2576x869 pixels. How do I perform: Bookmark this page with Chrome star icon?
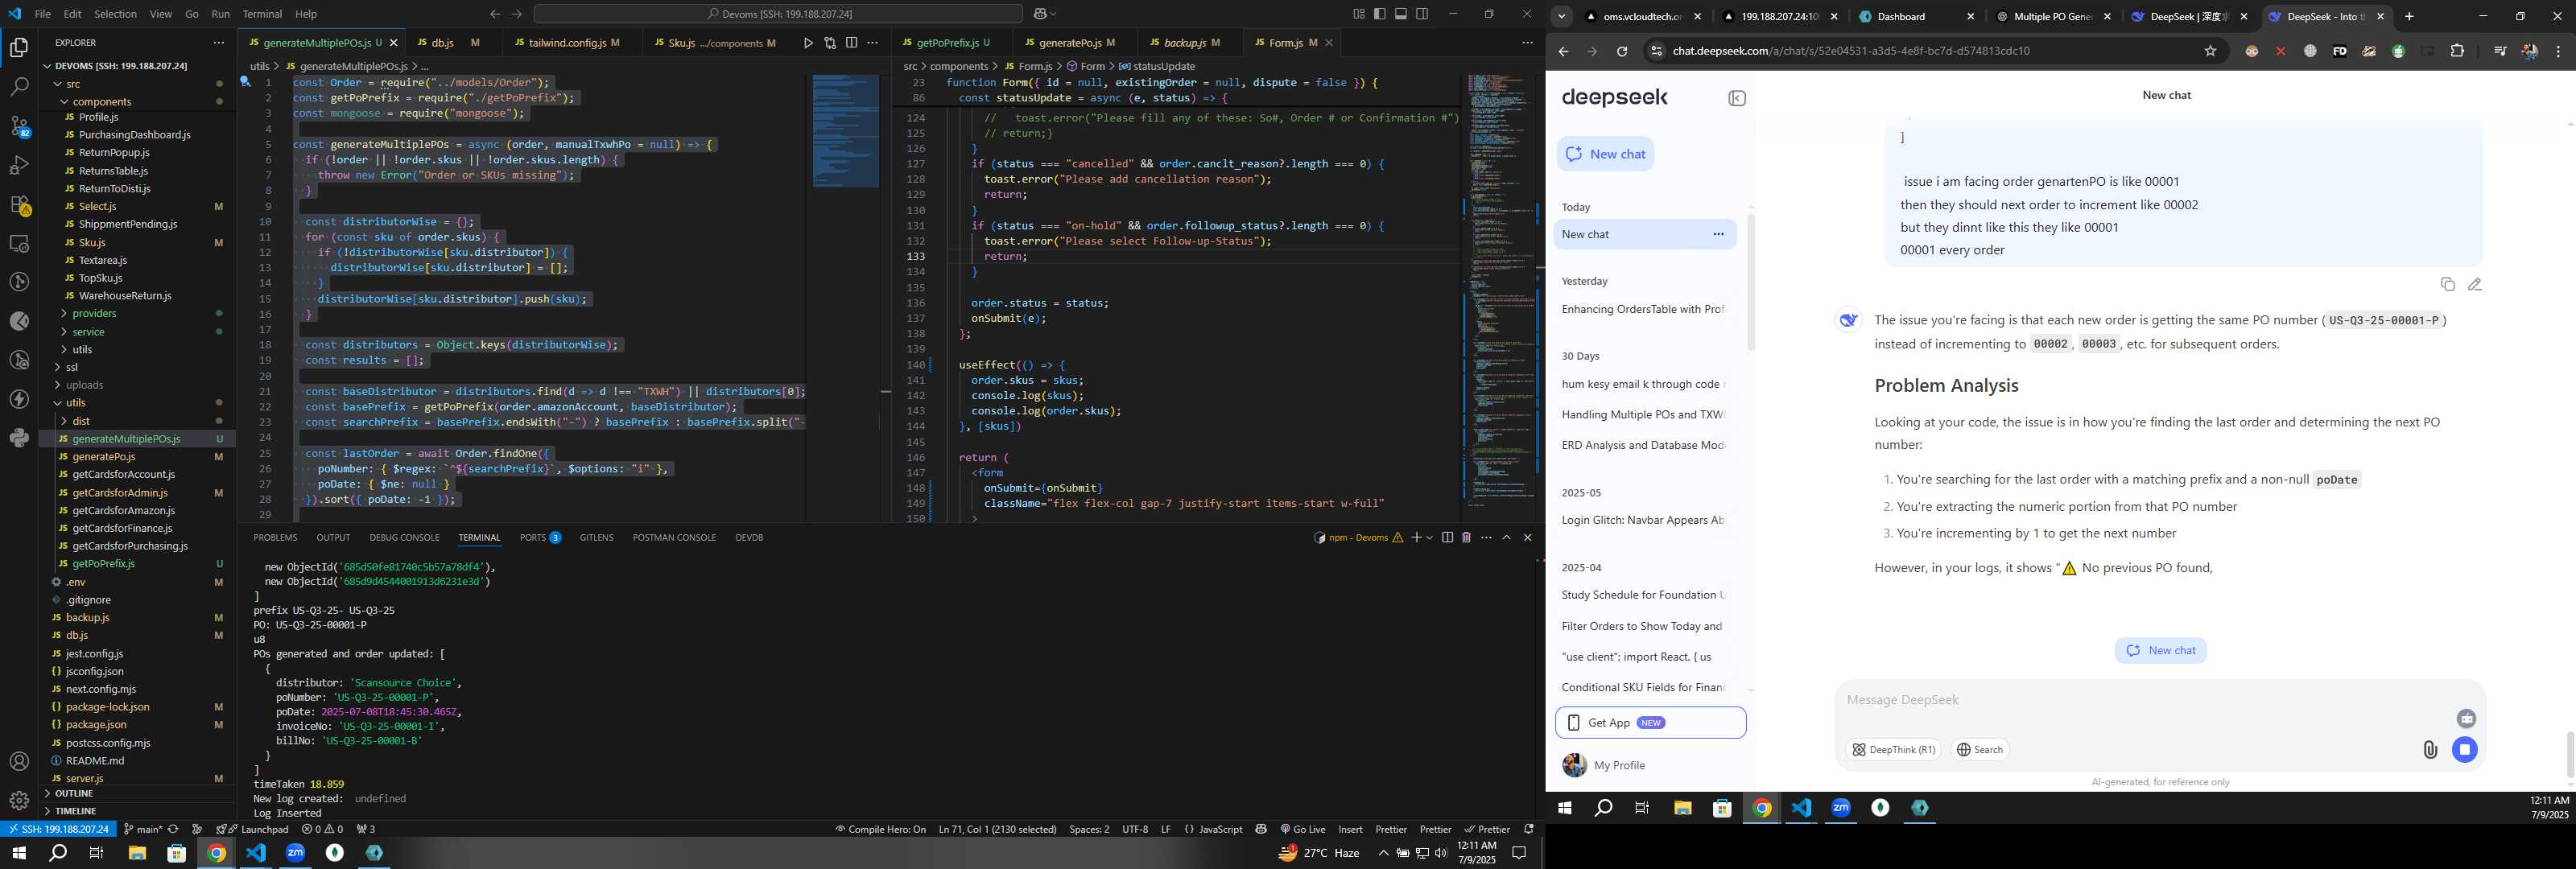[x=2211, y=51]
